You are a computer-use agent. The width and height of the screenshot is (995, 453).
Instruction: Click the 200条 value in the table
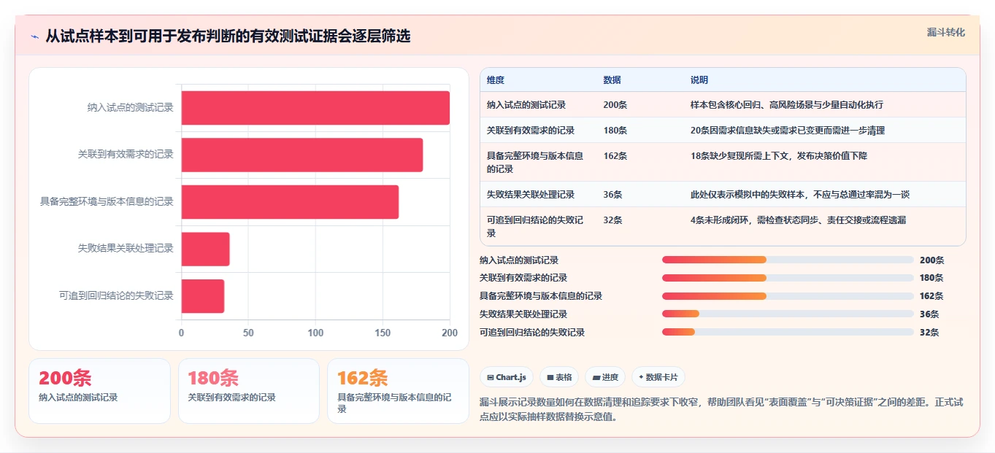[x=615, y=105]
